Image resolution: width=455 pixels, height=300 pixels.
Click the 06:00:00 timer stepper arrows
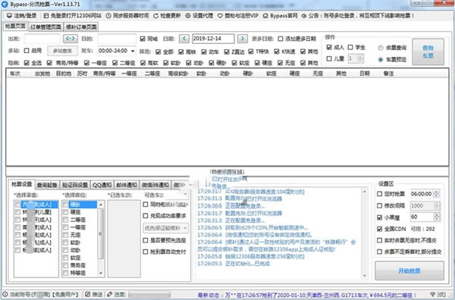(x=437, y=194)
